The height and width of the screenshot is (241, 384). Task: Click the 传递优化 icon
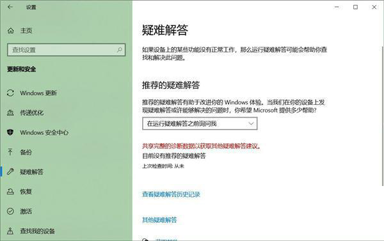click(x=10, y=113)
